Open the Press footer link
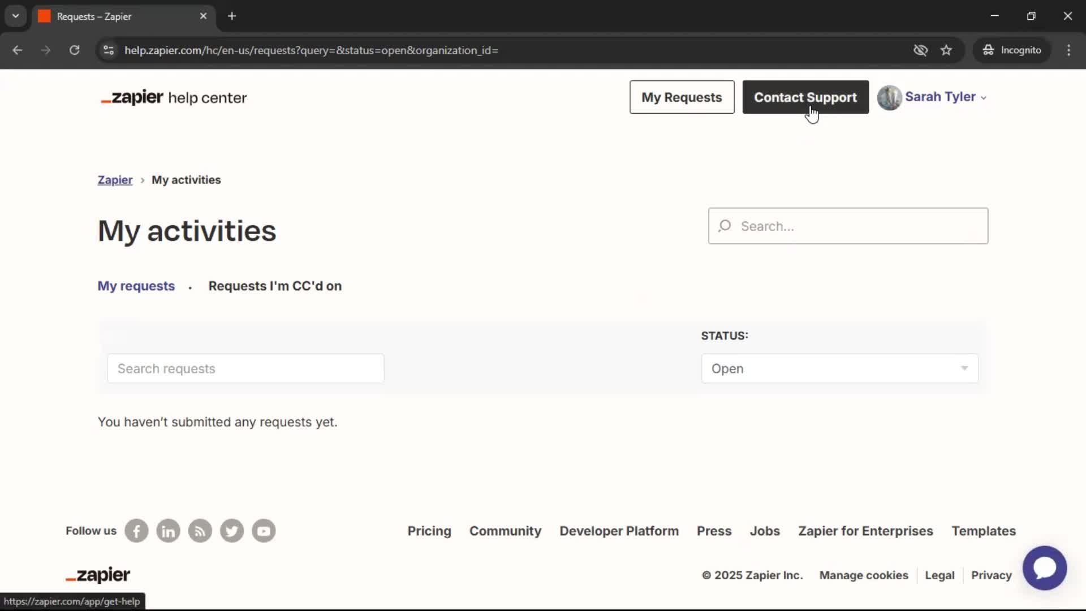The width and height of the screenshot is (1086, 611). click(x=714, y=531)
